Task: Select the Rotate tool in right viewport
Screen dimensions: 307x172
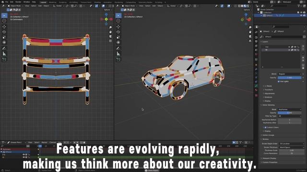Action: (x=118, y=32)
